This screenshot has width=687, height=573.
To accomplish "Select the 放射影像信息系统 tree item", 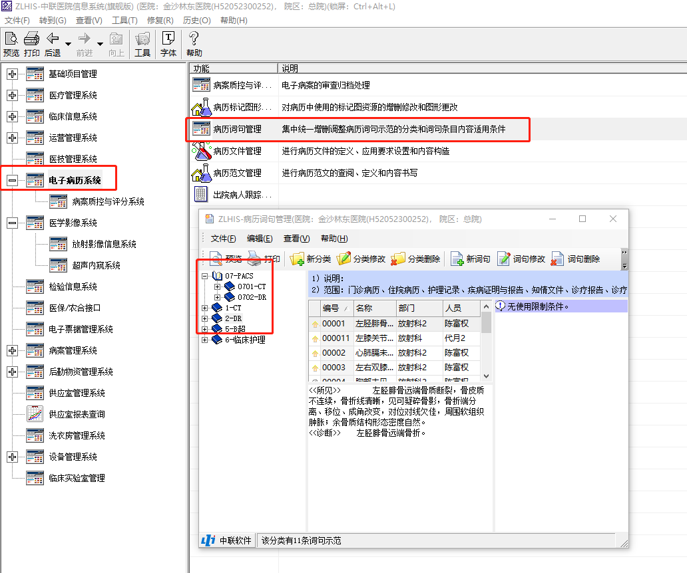I will 105,244.
